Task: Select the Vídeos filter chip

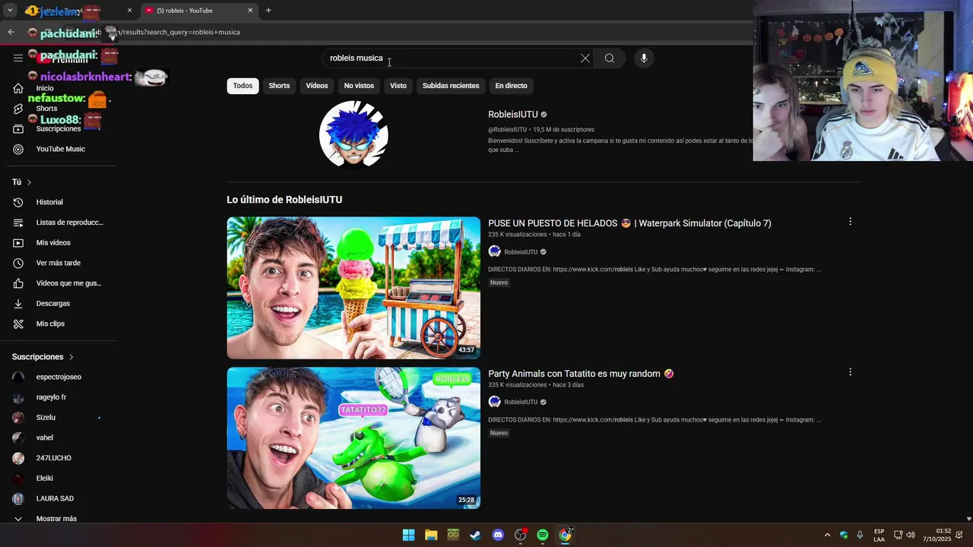Action: [x=317, y=86]
